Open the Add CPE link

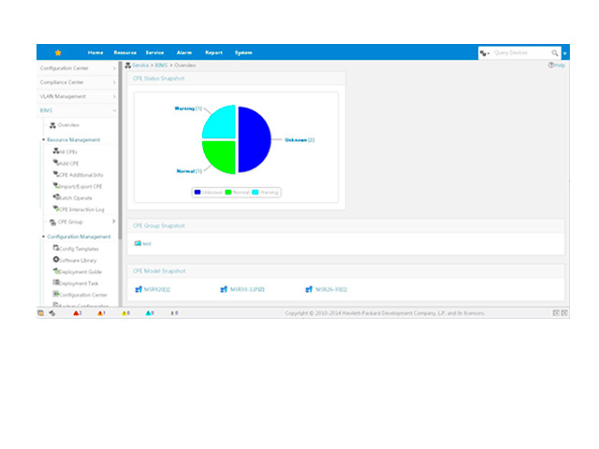[68, 163]
